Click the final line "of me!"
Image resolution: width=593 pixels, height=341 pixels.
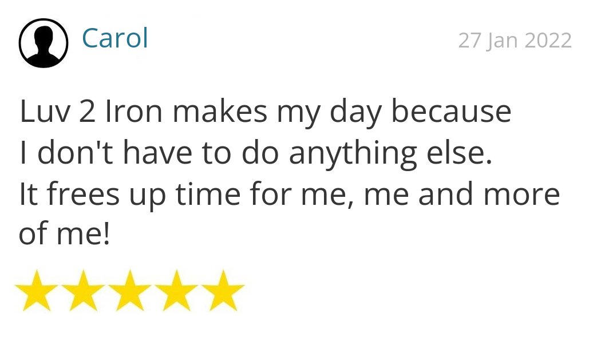pyautogui.click(x=64, y=233)
